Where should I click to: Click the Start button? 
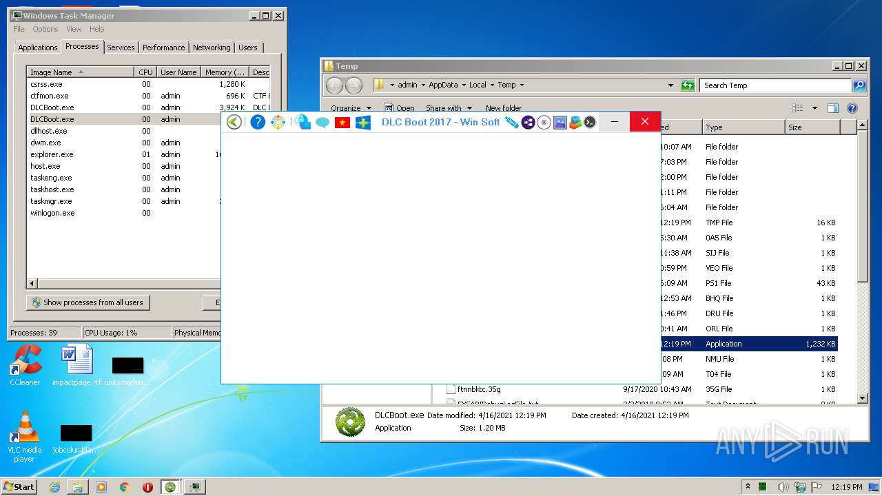pos(19,486)
